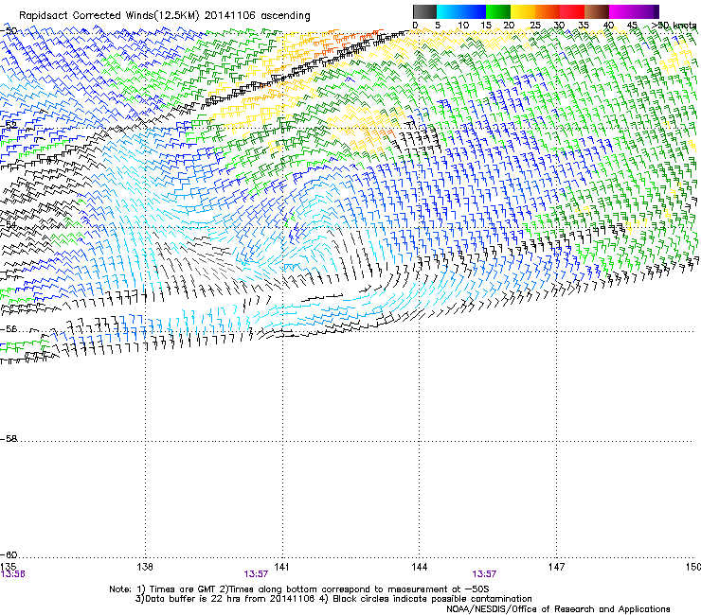
Task: Select the '20141106 ascending' date text in the title
Action: [x=257, y=16]
